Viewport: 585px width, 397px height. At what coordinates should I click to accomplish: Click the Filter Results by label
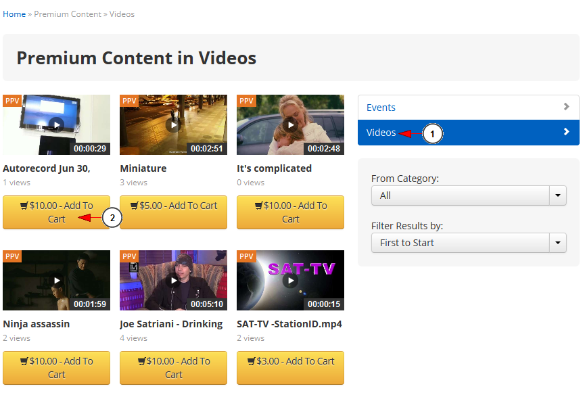tap(407, 226)
